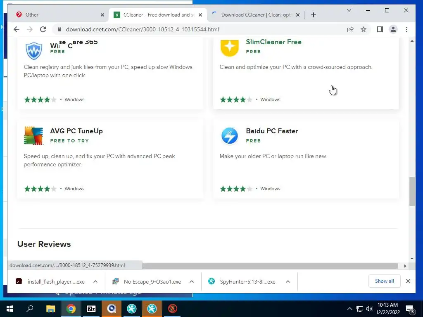Open magnifier Q app in taskbar
Screen dimensions: 423x317
pyautogui.click(x=112, y=309)
